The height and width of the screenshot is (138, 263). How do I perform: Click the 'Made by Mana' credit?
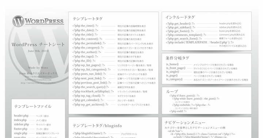click(38, 68)
